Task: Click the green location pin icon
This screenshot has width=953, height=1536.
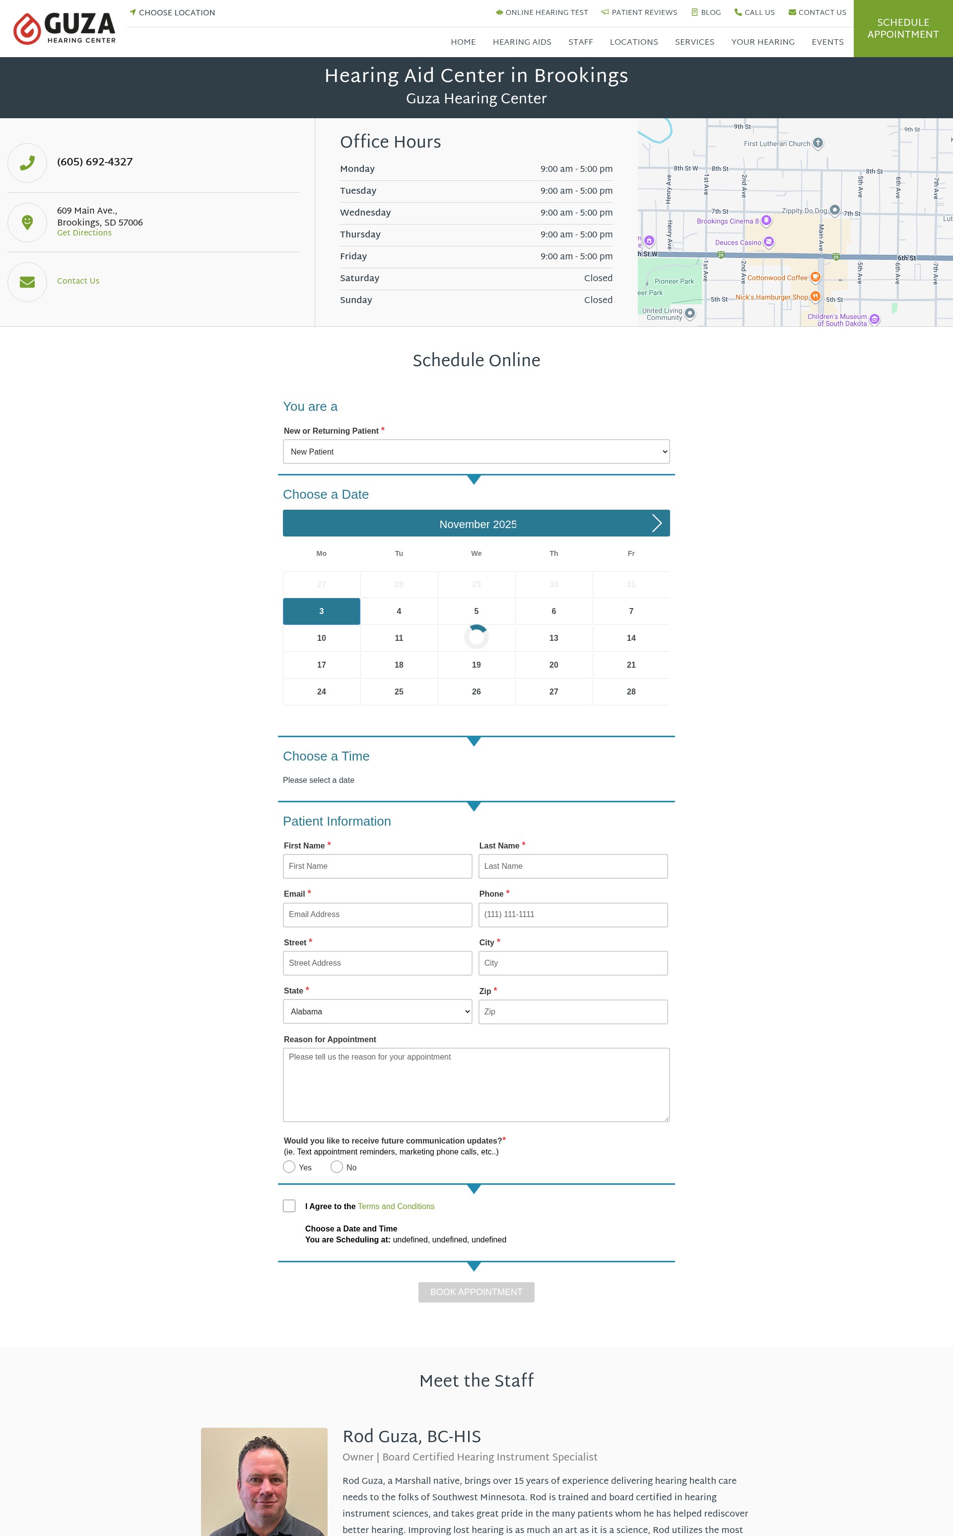Action: (27, 222)
